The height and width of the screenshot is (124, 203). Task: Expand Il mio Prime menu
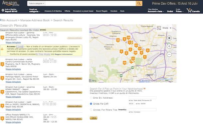(179, 10)
